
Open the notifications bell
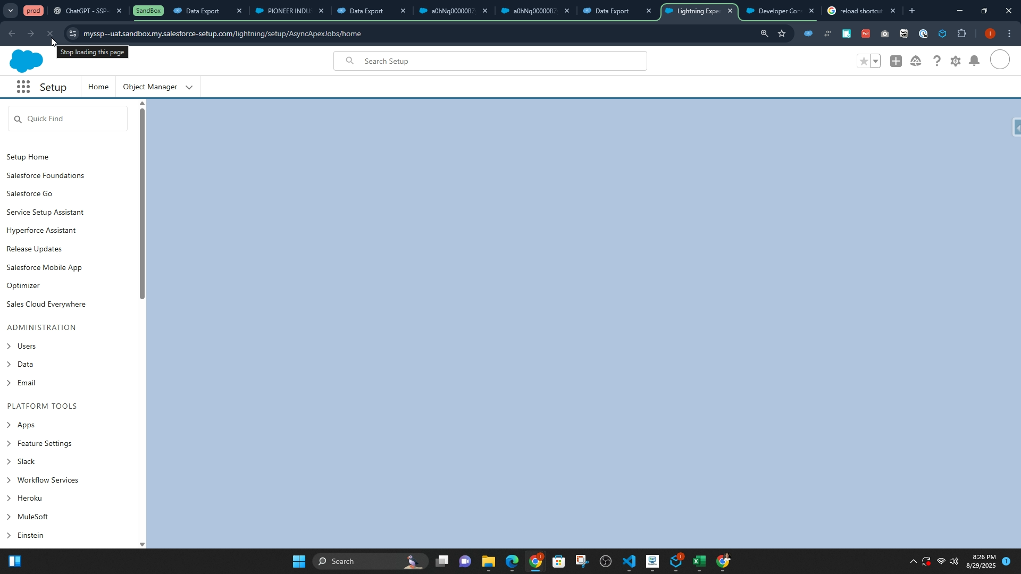[974, 62]
